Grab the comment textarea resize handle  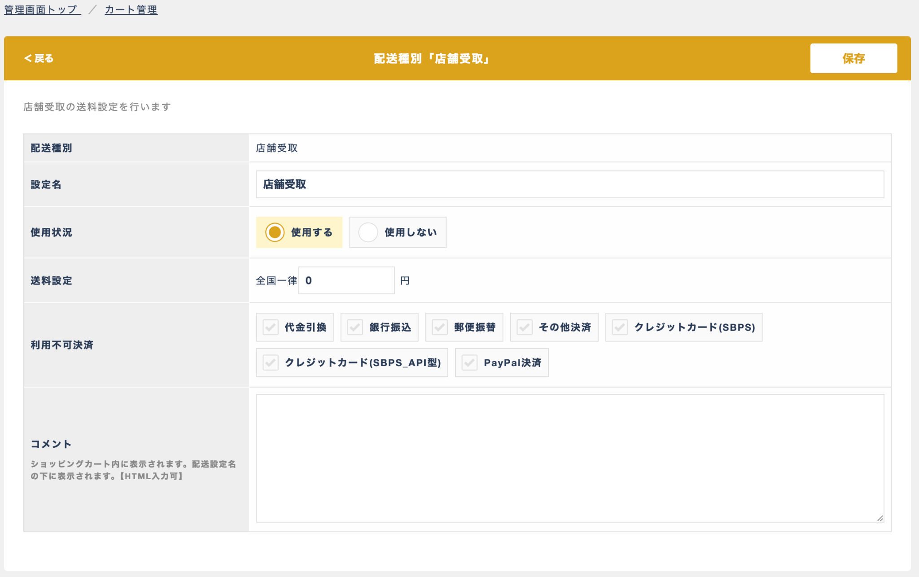(880, 518)
